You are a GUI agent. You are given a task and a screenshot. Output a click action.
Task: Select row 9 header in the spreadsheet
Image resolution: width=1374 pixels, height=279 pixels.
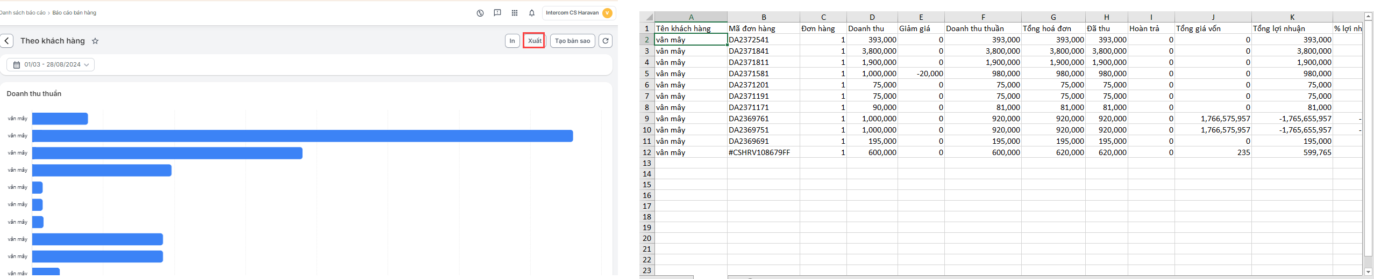(647, 119)
